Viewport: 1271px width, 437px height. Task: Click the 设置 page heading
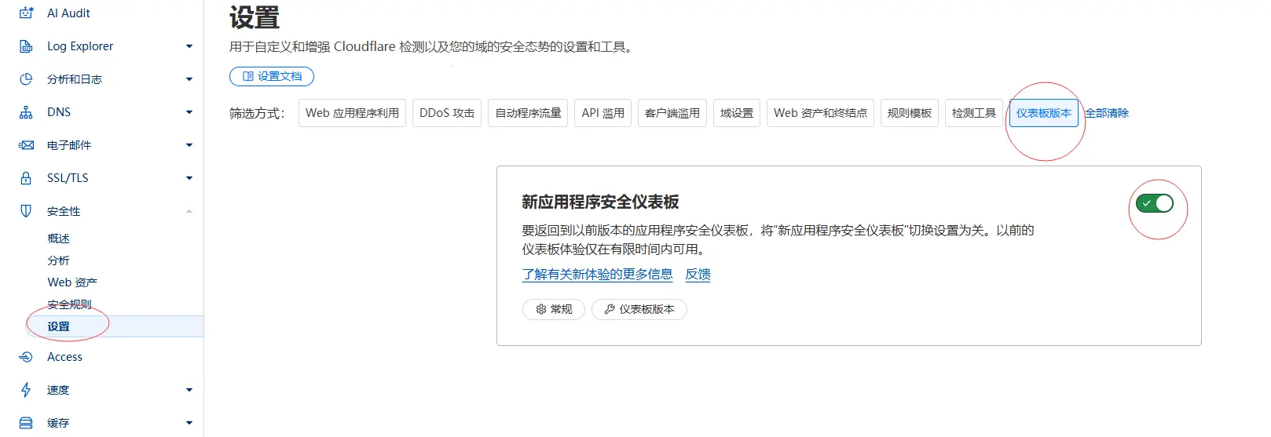255,17
